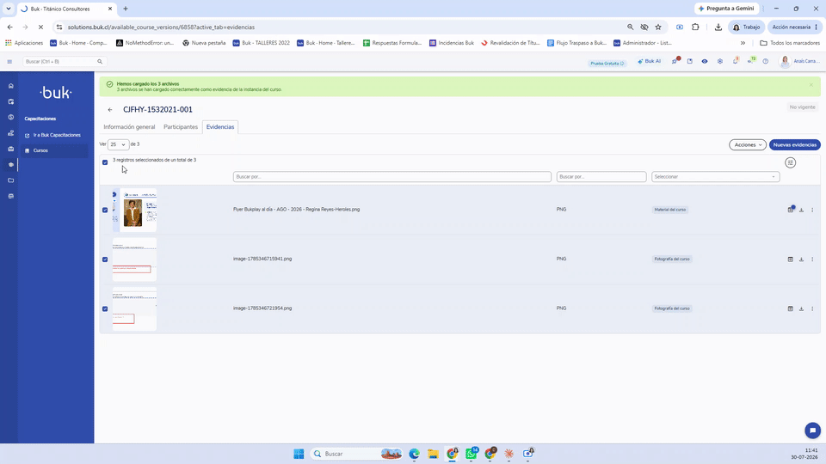Open the folder icon in Buk sidebar

(x=10, y=180)
